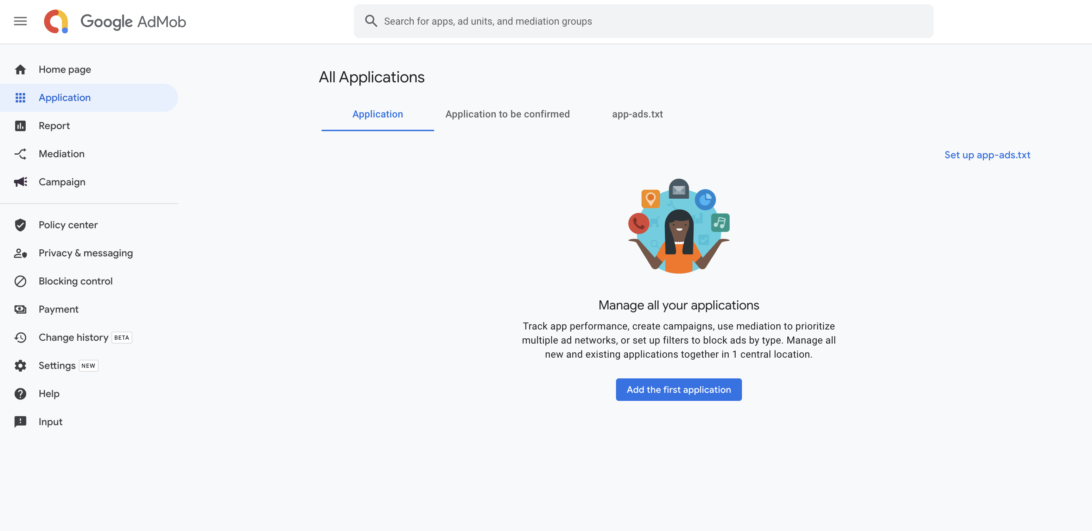Click the Mediation arrows icon
The height and width of the screenshot is (531, 1092).
point(20,154)
